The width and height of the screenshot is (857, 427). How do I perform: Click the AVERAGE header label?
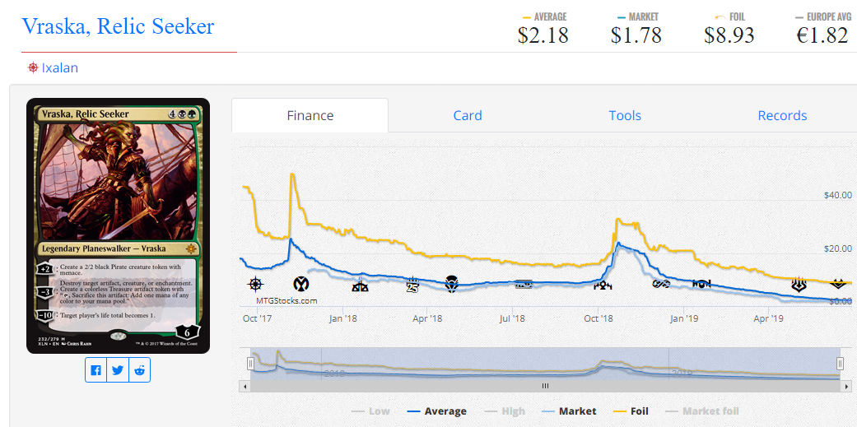point(551,17)
